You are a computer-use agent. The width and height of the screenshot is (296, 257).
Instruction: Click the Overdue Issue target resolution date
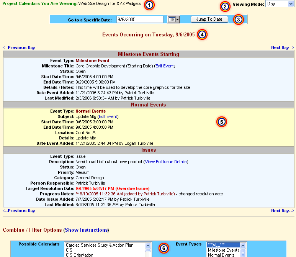113,188
